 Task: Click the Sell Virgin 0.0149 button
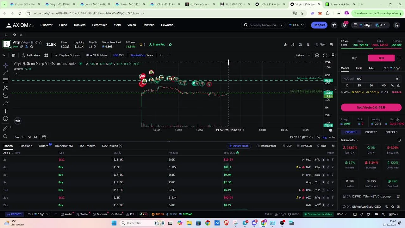click(371, 108)
